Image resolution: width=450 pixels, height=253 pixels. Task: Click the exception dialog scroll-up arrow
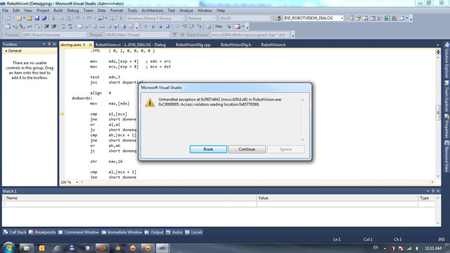(x=303, y=100)
